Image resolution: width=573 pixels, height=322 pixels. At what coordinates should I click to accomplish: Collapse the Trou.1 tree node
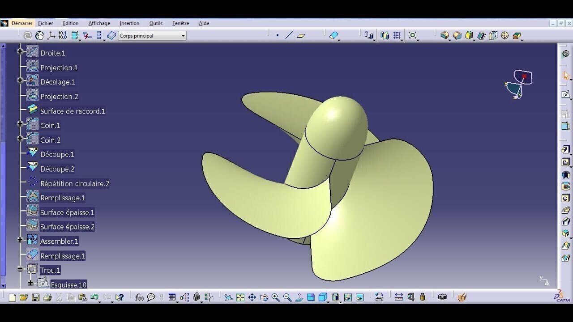click(20, 269)
